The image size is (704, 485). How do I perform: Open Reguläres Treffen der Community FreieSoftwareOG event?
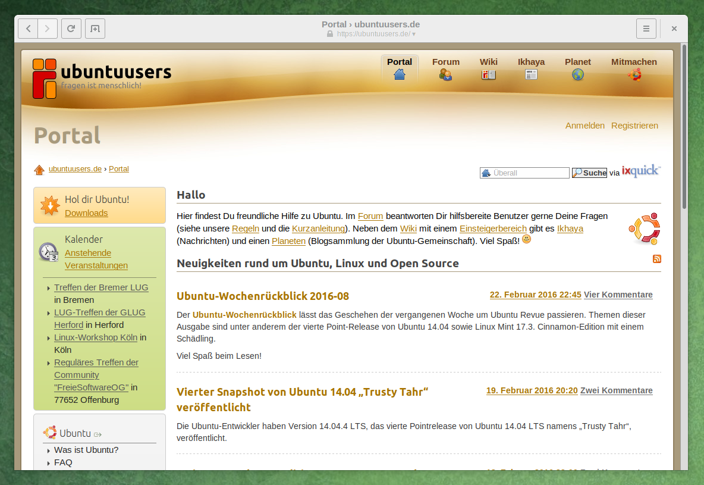[x=96, y=375]
